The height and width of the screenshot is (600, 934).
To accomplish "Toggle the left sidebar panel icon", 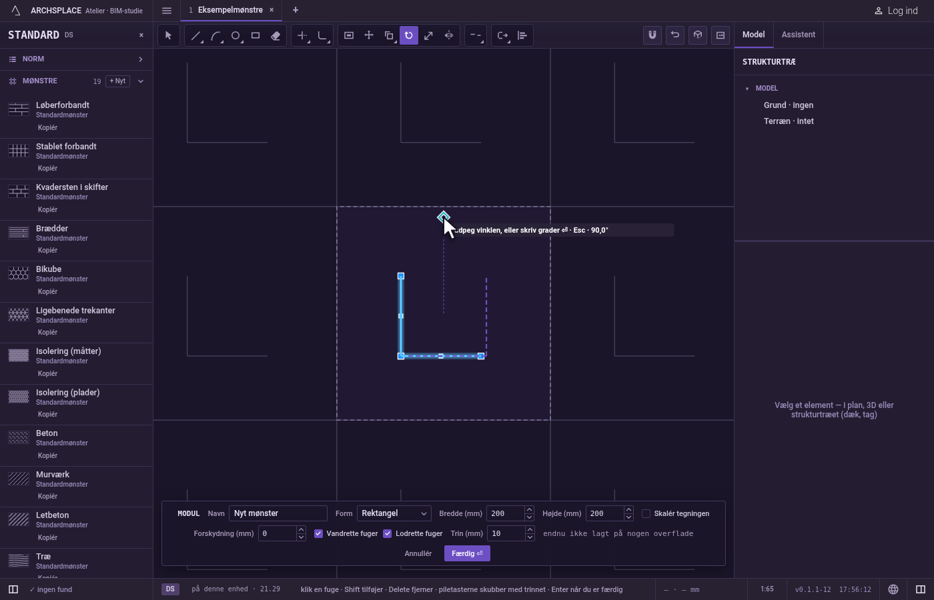I will [13, 589].
